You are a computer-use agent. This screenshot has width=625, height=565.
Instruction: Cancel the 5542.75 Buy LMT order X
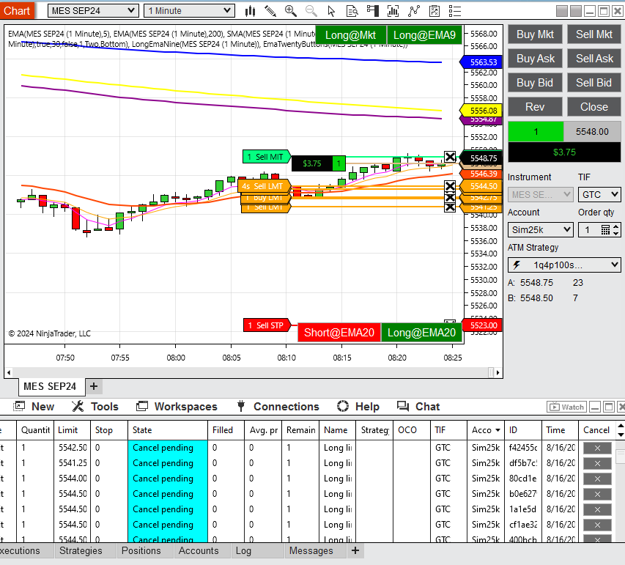(x=450, y=197)
